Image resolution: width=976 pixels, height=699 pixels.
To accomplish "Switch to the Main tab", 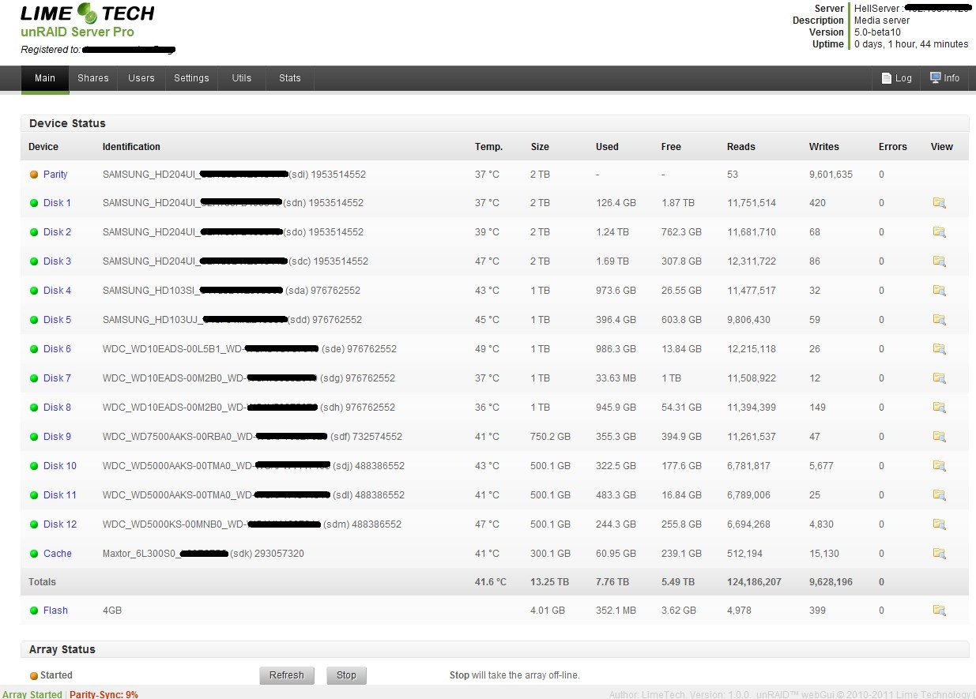I will click(45, 78).
